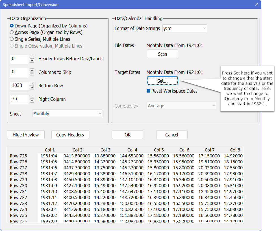
Task: Click cell value 144.653000
Action: pos(131,156)
